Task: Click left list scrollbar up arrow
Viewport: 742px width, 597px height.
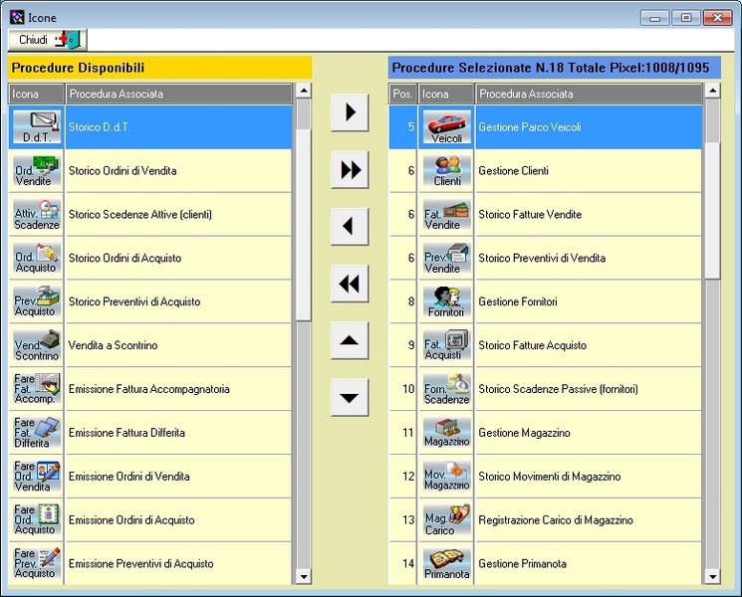Action: pos(304,91)
